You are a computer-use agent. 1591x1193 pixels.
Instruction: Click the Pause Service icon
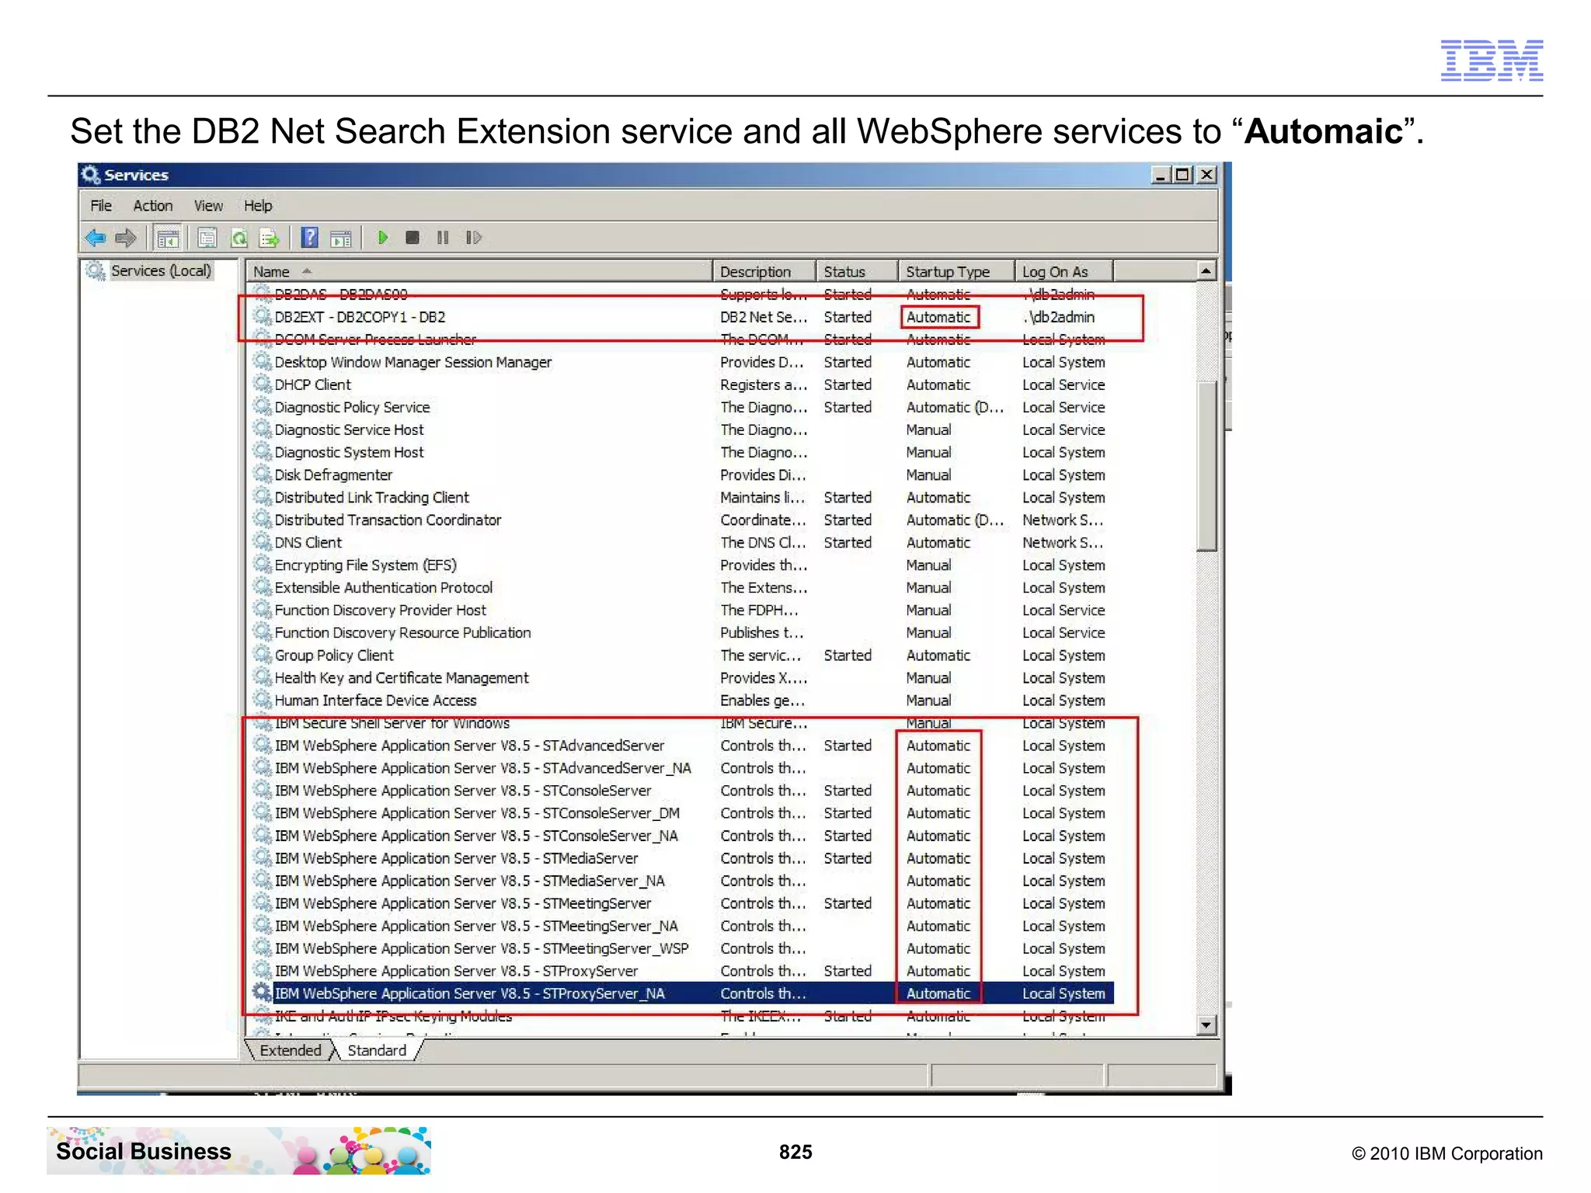coord(443,238)
